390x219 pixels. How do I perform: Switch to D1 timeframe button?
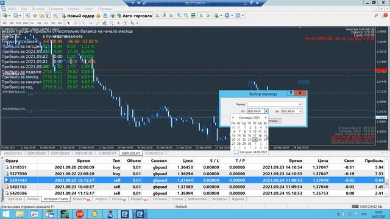point(46,23)
